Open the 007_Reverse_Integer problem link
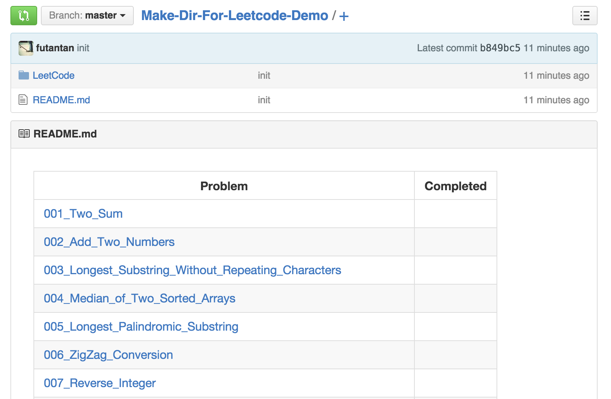The image size is (611, 399). (100, 383)
